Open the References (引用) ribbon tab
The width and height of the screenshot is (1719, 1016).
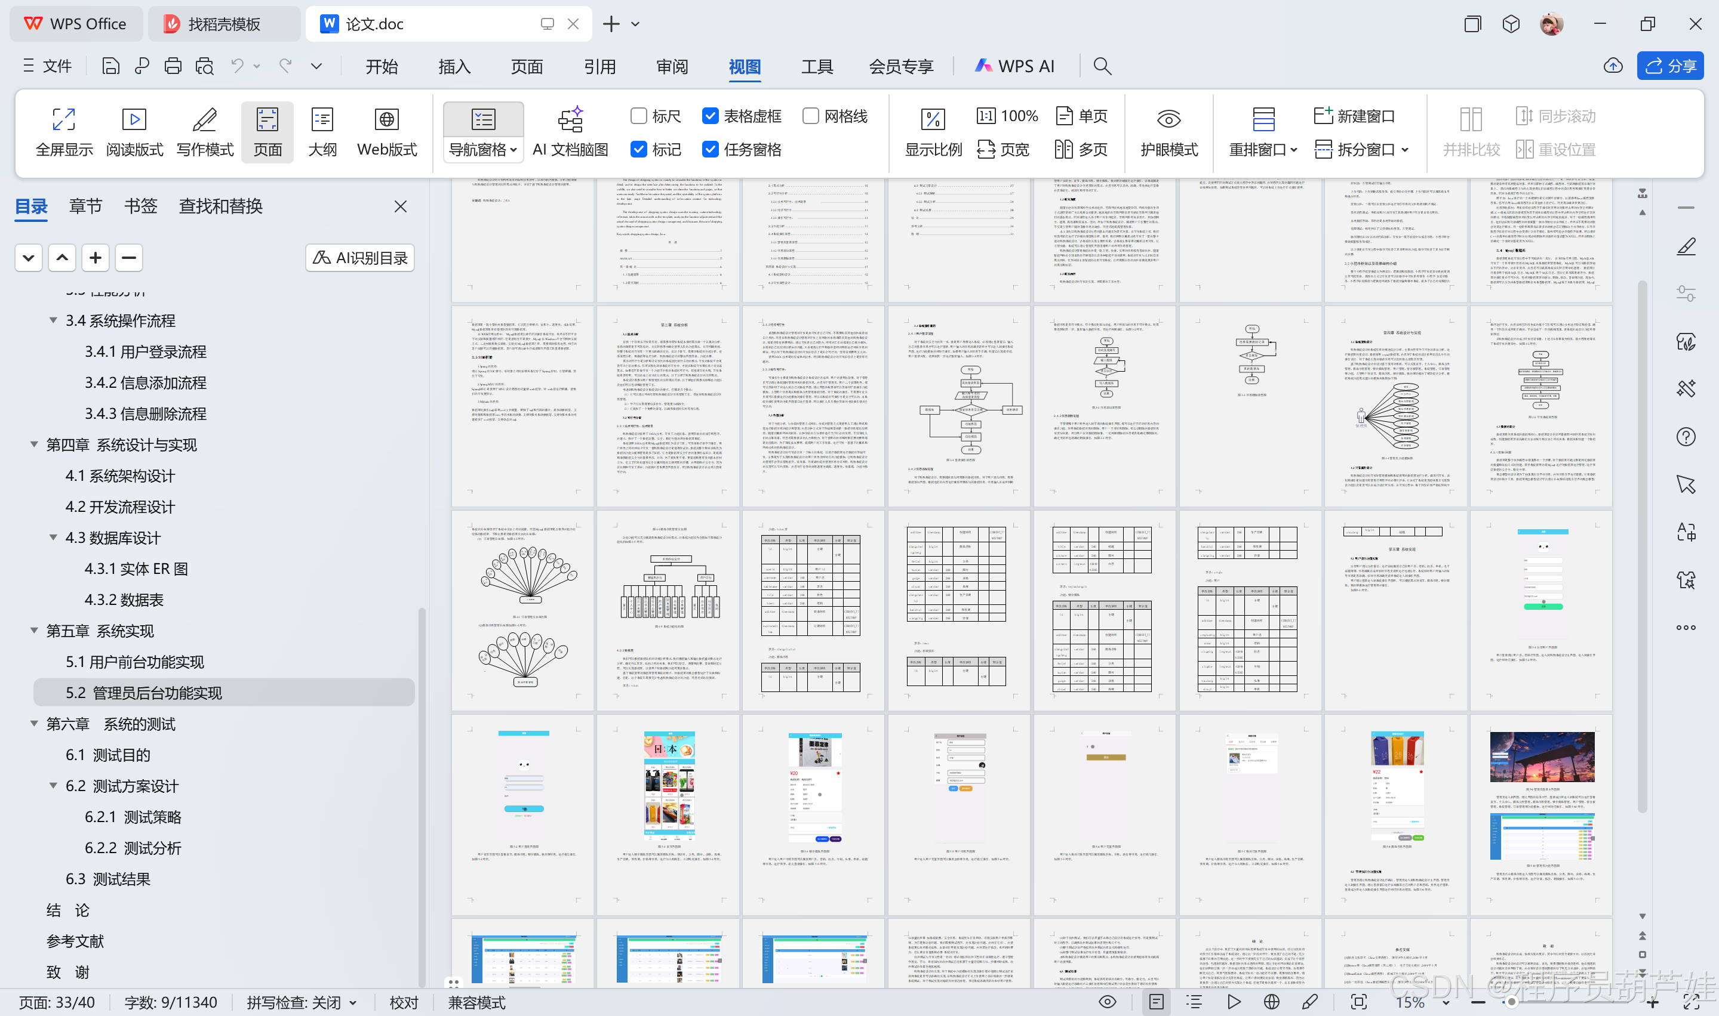click(x=599, y=66)
